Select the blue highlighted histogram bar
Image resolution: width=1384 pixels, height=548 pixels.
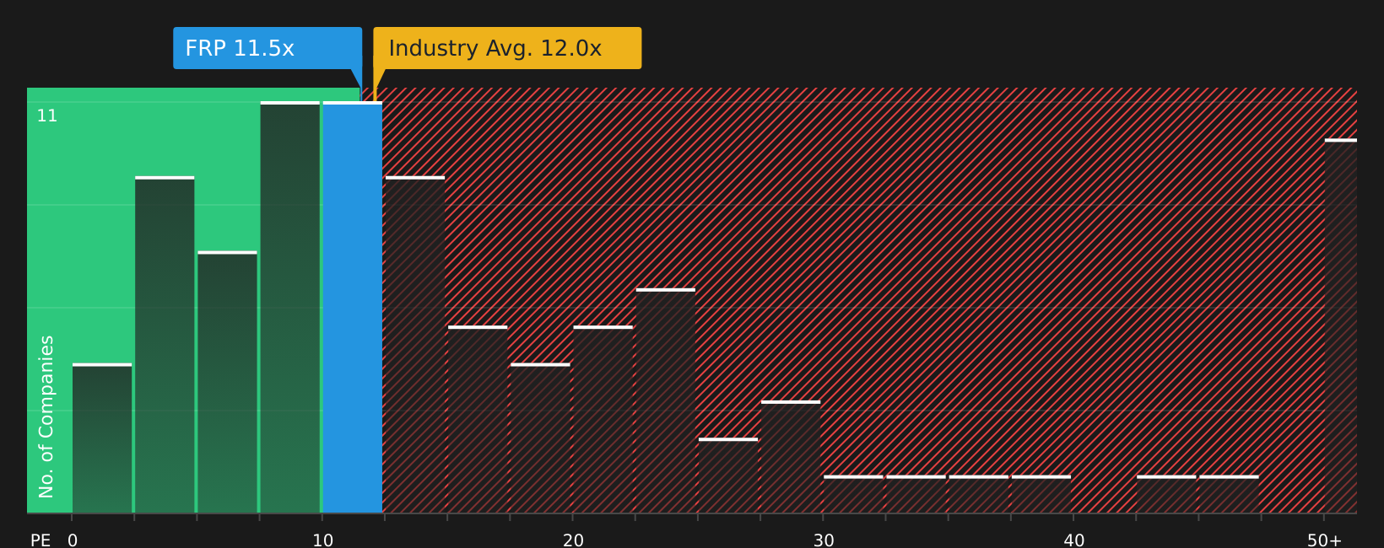pyautogui.click(x=353, y=308)
